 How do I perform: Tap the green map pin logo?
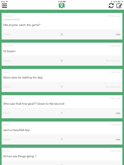point(62,5)
